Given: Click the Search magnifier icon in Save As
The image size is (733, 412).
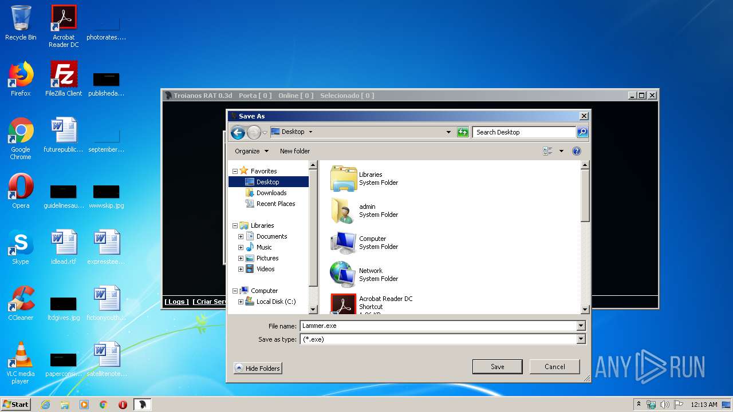Looking at the screenshot, I should click(x=582, y=132).
